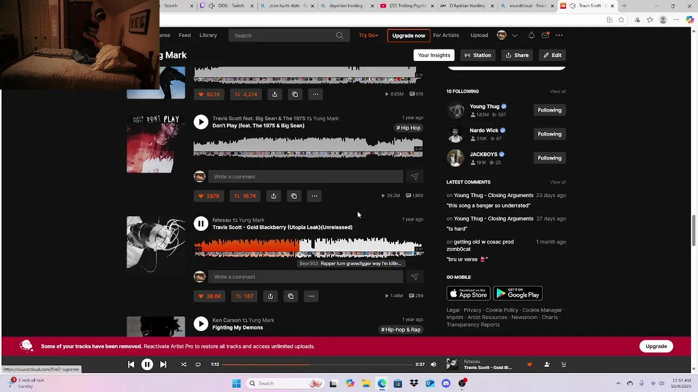Mute volume in player bar

pos(434,365)
